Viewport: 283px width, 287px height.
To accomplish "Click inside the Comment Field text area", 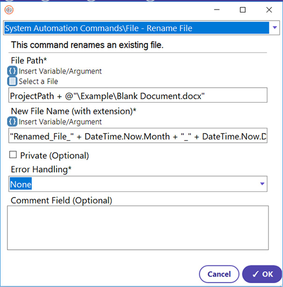I will pyautogui.click(x=138, y=228).
